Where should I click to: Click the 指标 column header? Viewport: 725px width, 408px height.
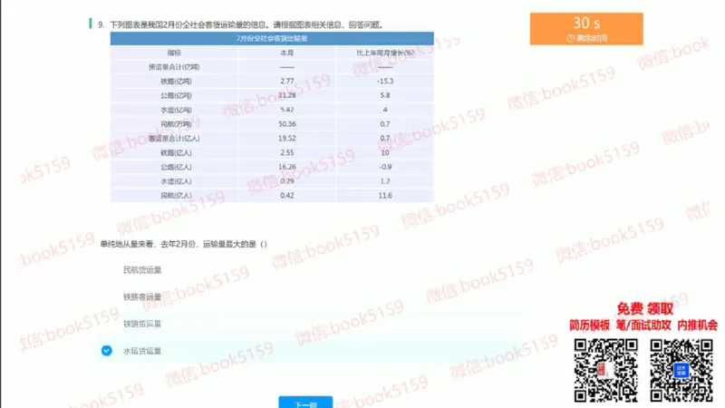click(x=174, y=53)
